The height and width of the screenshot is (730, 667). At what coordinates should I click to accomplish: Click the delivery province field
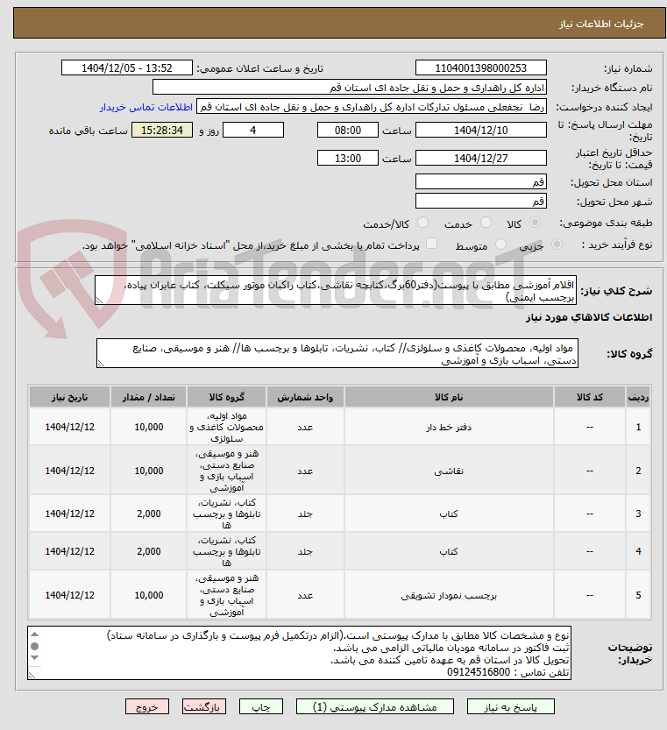click(480, 181)
